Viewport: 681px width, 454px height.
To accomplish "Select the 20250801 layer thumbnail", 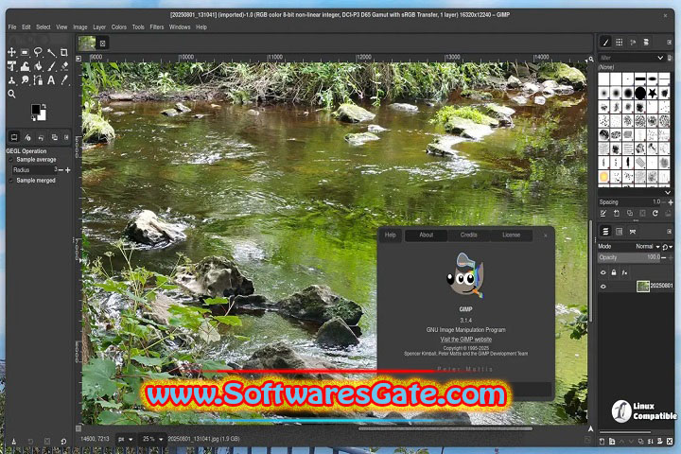I will coord(643,286).
